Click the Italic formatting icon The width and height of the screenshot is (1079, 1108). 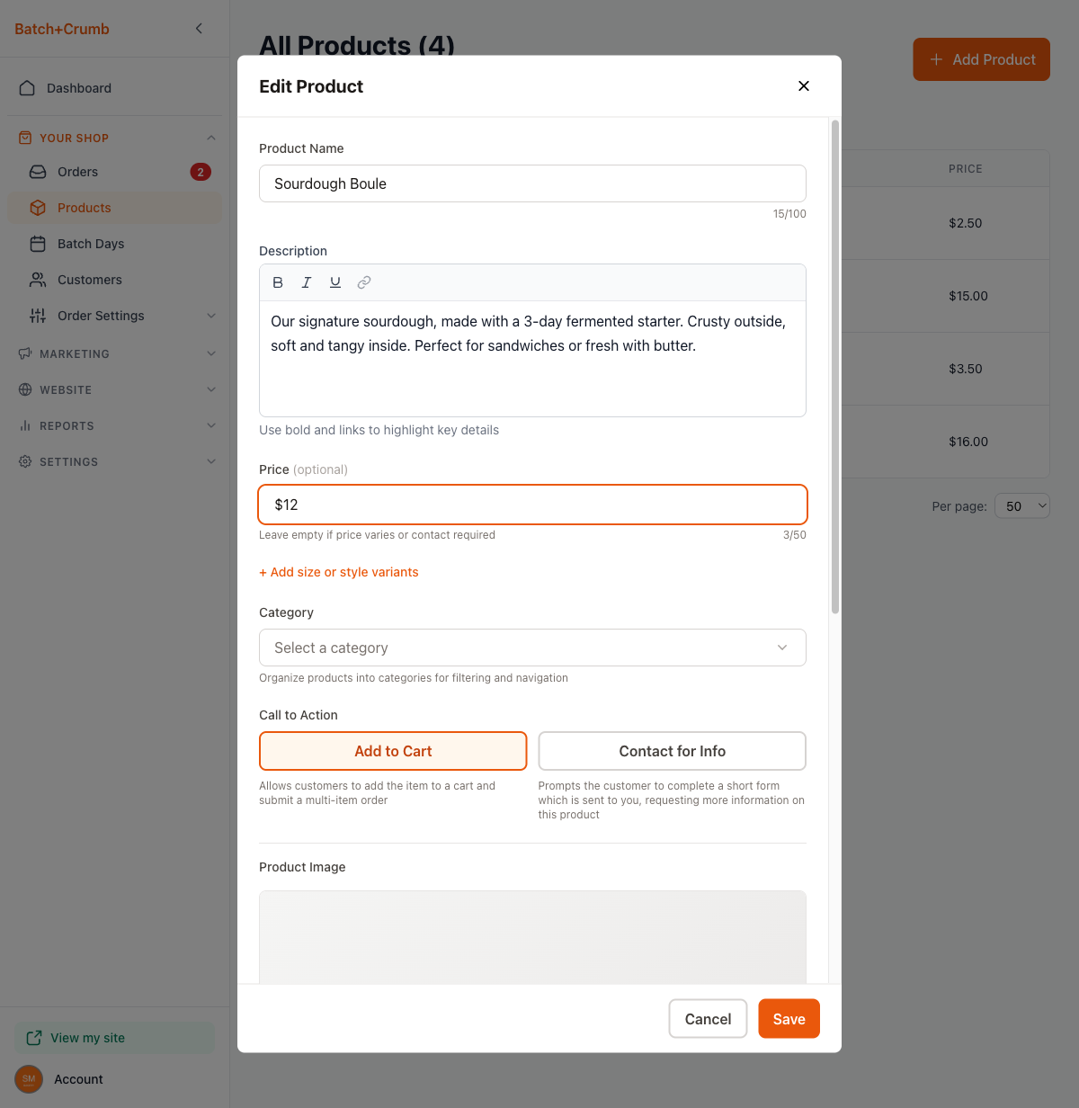click(307, 282)
